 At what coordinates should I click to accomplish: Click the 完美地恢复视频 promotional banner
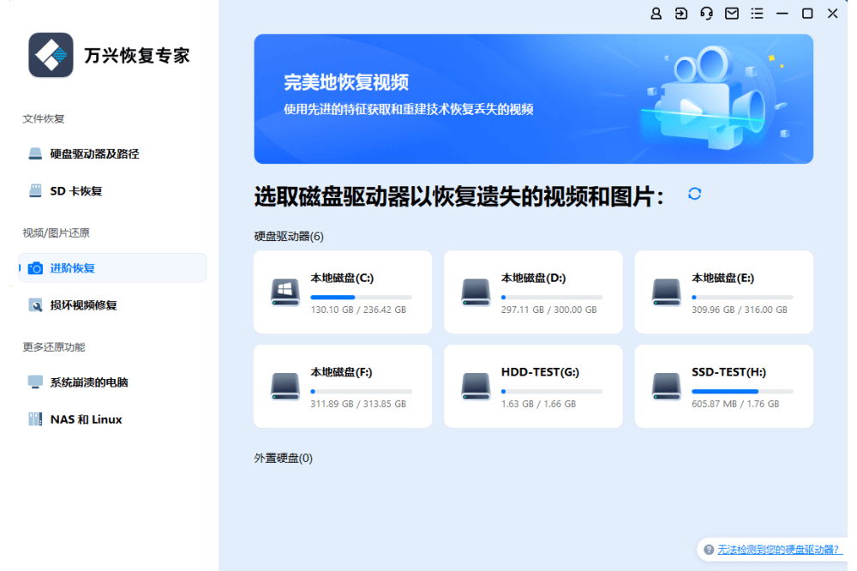point(533,99)
